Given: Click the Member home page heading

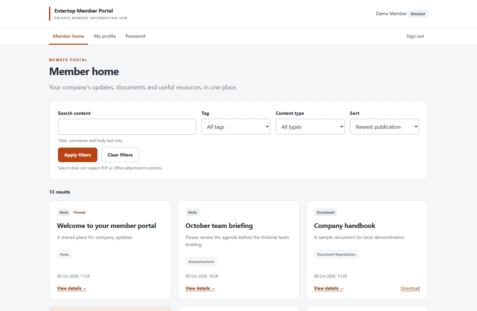Looking at the screenshot, I should click(x=84, y=71).
